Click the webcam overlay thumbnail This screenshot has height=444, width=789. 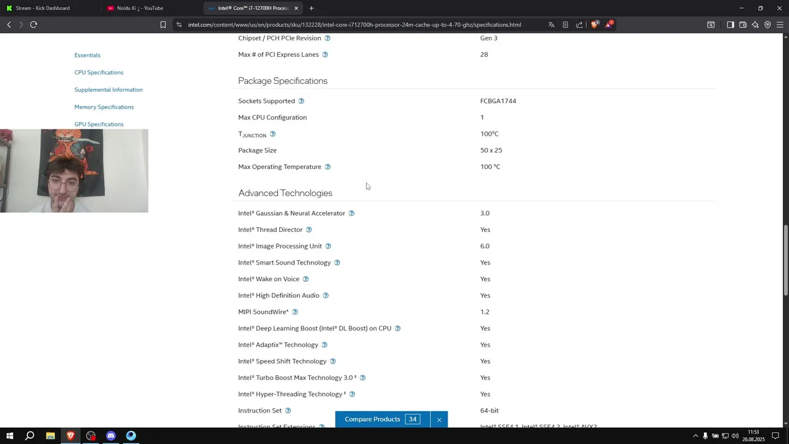pos(74,171)
